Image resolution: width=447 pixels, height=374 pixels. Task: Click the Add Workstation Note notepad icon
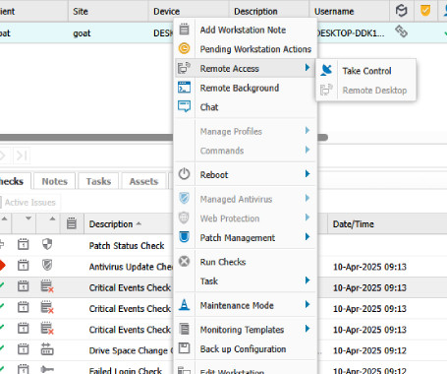185,30
